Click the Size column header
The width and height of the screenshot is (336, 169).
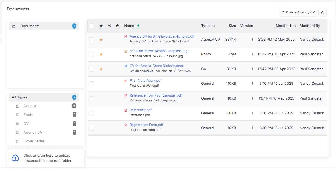click(x=232, y=26)
